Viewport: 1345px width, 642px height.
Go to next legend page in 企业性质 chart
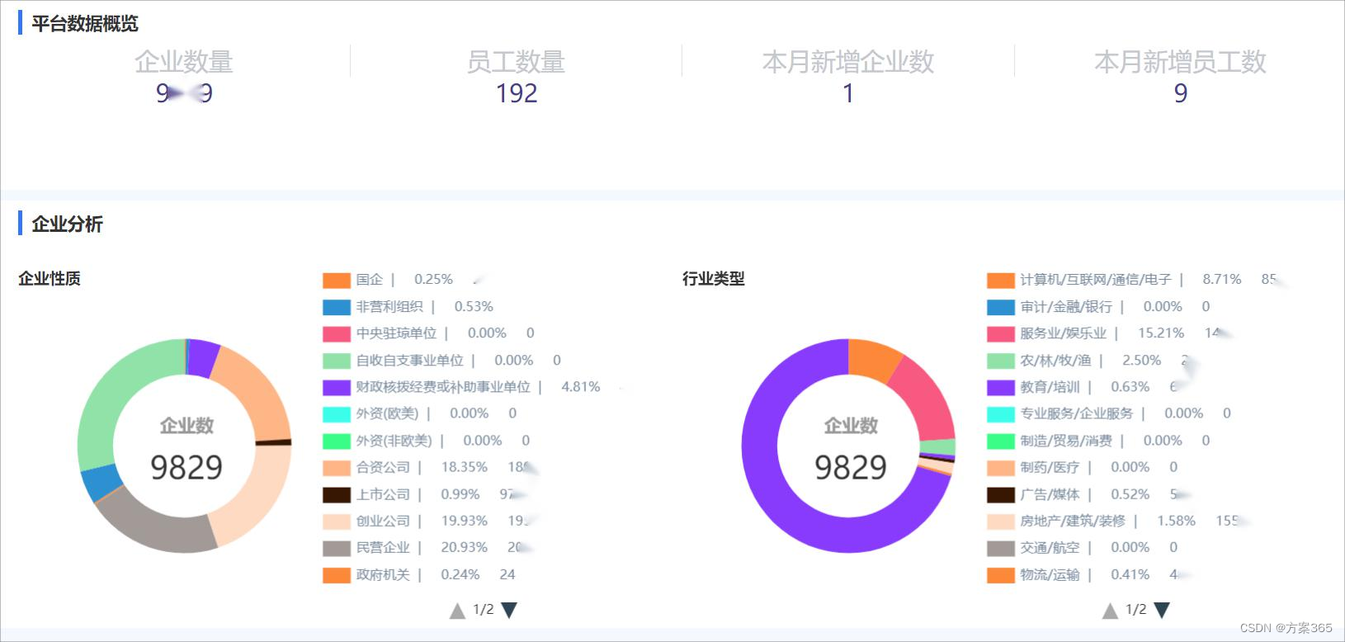509,611
